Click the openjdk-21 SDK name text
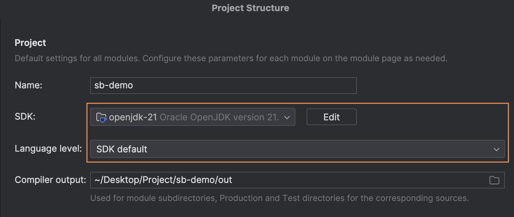 133,117
